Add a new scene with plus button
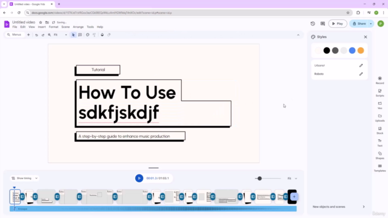Screen dimensions: 388x218 point(294,197)
